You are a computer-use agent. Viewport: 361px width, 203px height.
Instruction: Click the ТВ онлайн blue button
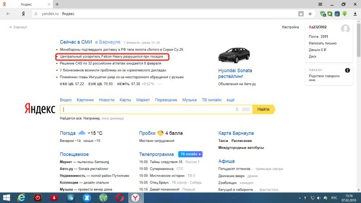[190, 154]
